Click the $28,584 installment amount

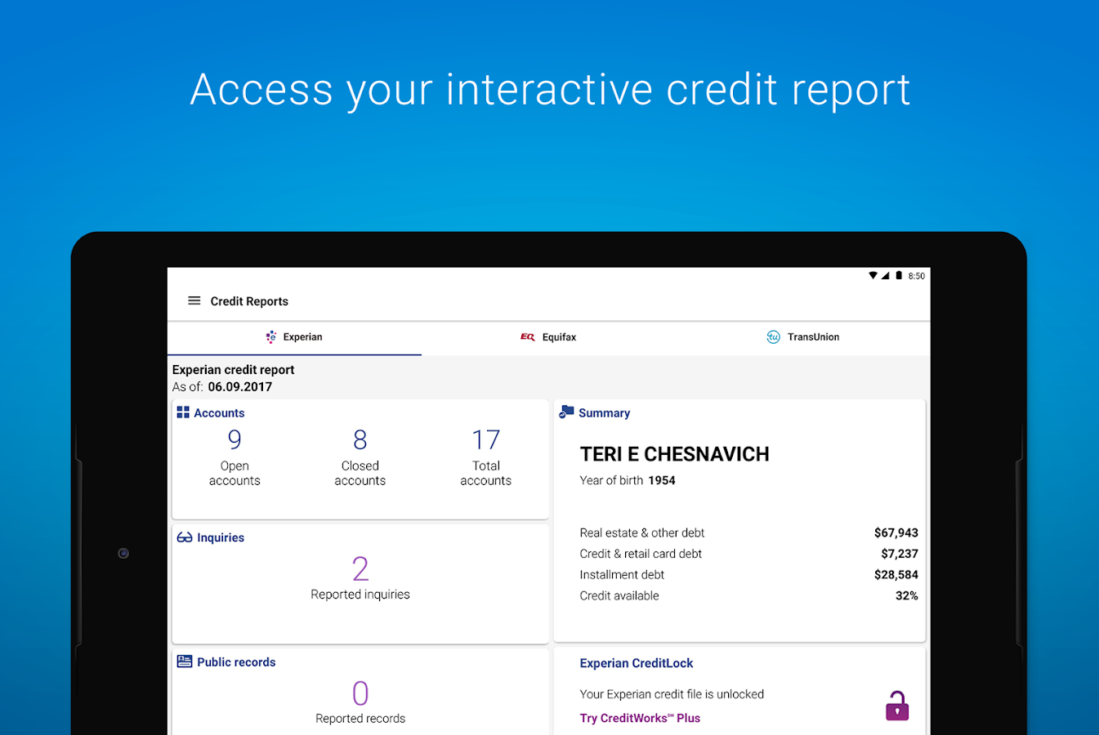pos(896,575)
